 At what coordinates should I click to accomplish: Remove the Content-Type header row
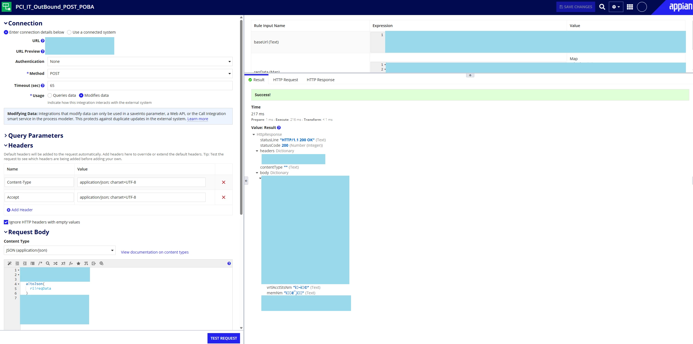pyautogui.click(x=224, y=182)
